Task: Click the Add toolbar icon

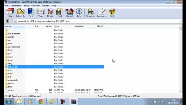Action: [10, 13]
